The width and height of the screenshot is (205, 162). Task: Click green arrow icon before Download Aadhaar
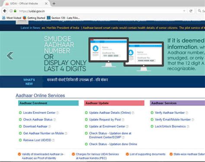point(20,127)
